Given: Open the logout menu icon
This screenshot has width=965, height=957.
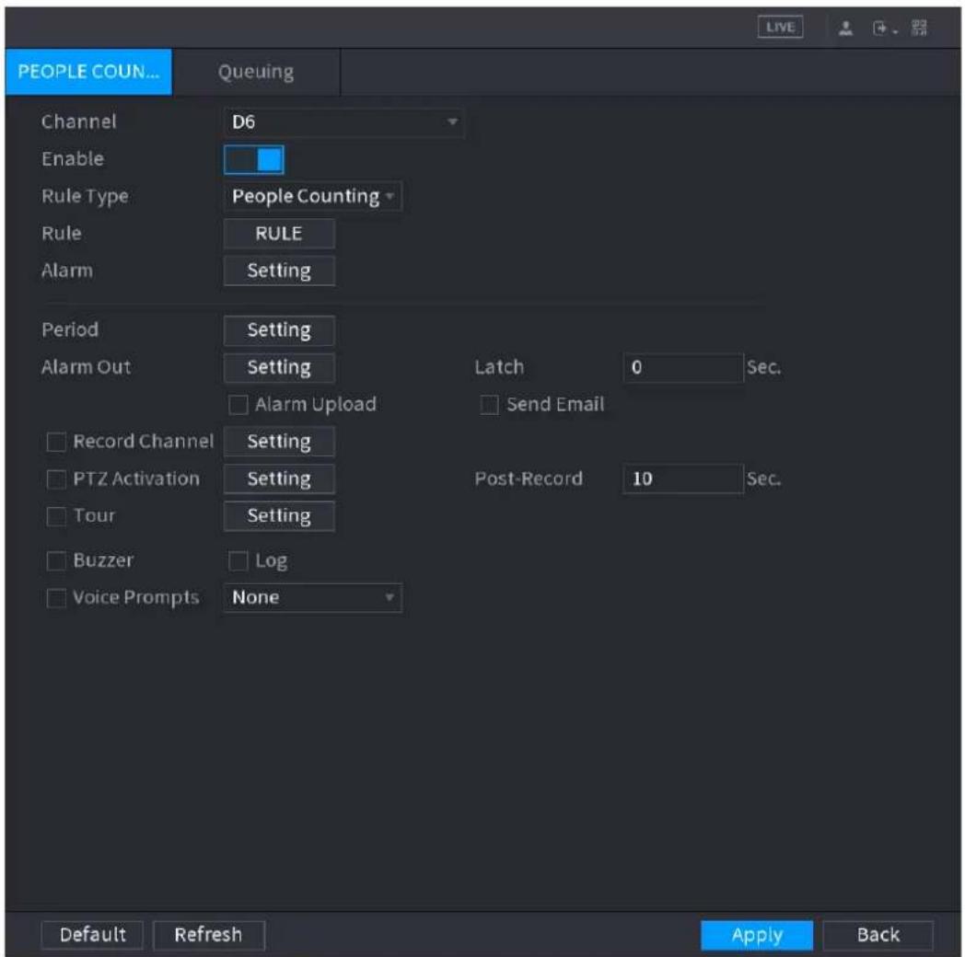Looking at the screenshot, I should tap(883, 28).
